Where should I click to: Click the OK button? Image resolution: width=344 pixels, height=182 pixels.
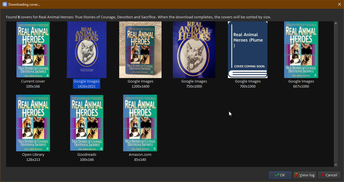[280, 175]
